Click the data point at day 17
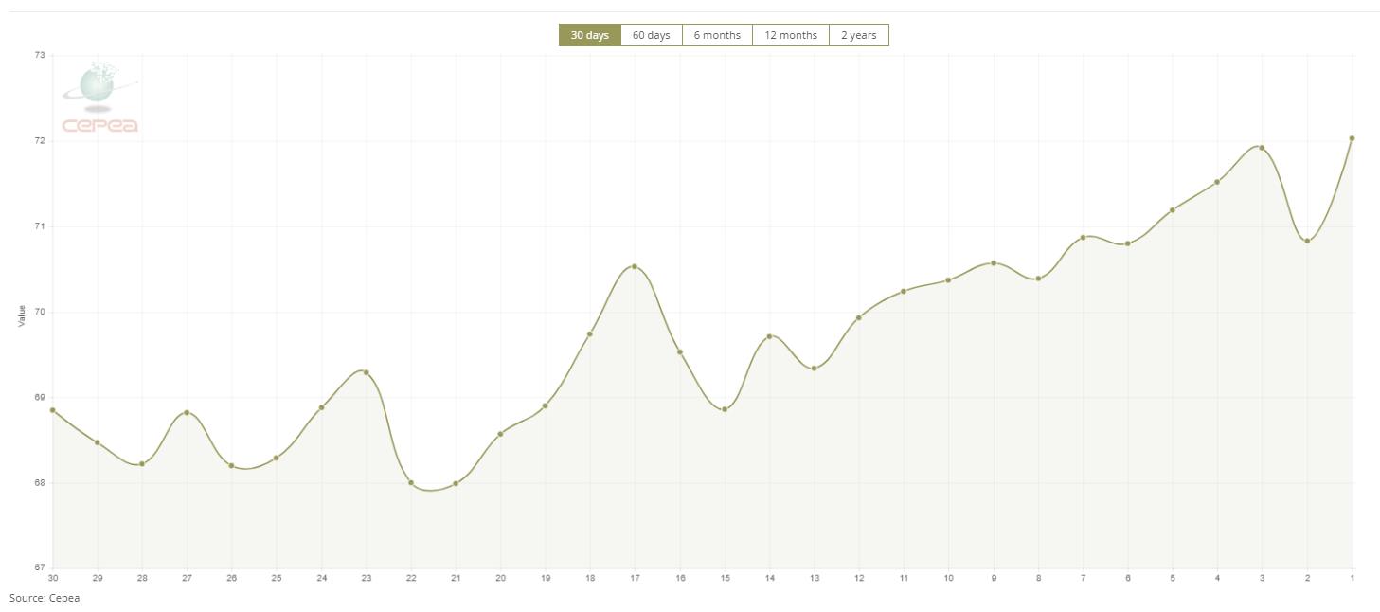1380x612 pixels. click(635, 266)
